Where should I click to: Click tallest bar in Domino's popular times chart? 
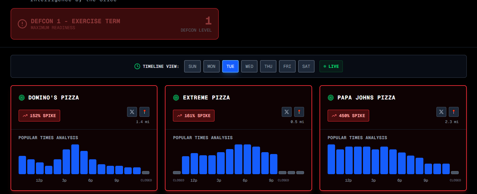pos(75,159)
